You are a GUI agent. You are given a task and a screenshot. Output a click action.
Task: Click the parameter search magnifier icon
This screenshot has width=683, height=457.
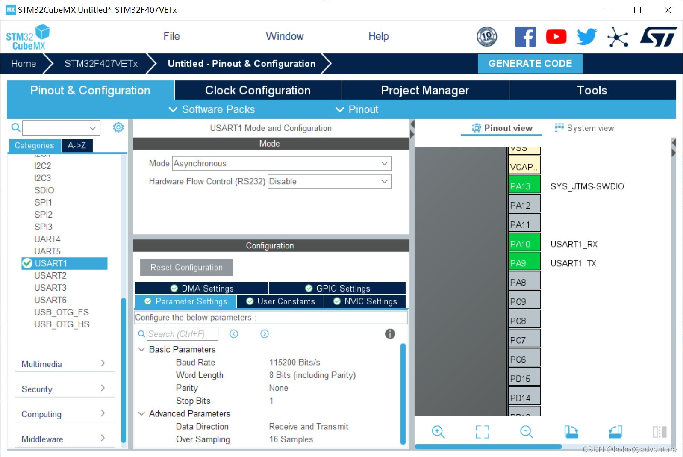(x=141, y=334)
